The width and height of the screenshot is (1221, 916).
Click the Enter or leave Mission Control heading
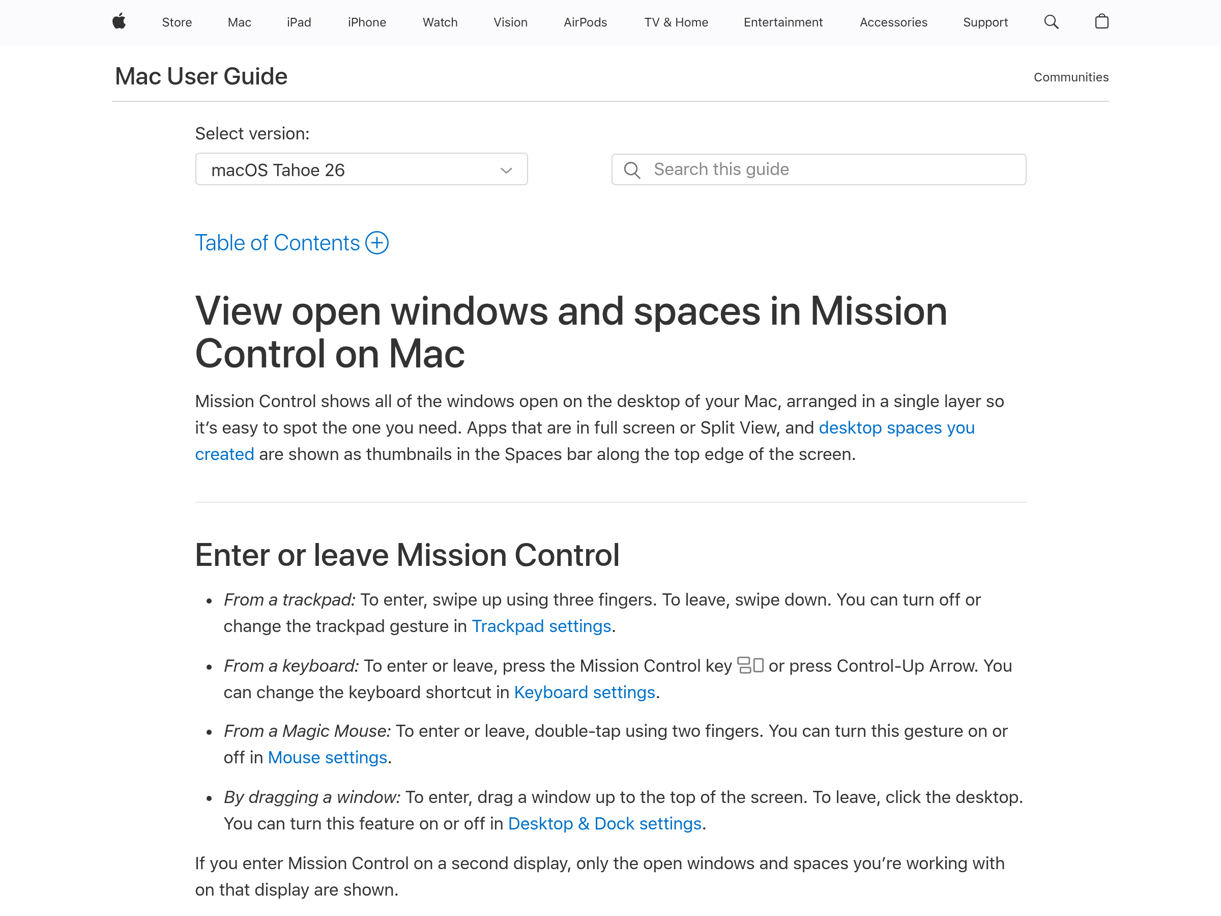(407, 555)
